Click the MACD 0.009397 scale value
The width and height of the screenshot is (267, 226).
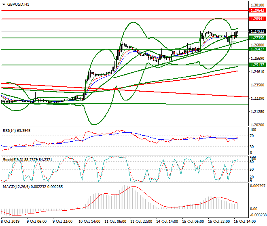[x=258, y=186]
